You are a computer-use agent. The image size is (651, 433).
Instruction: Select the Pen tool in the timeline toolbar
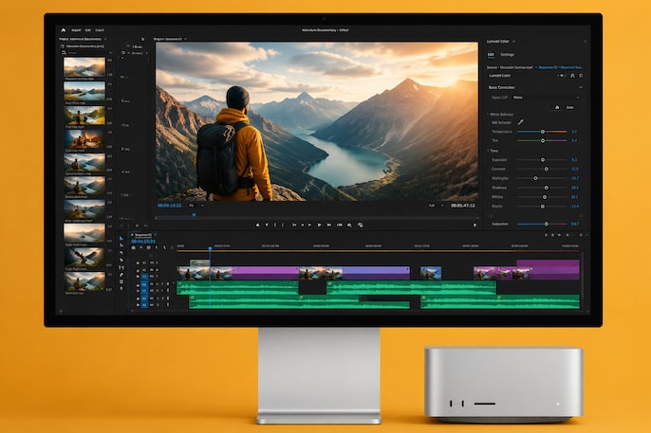click(x=121, y=275)
